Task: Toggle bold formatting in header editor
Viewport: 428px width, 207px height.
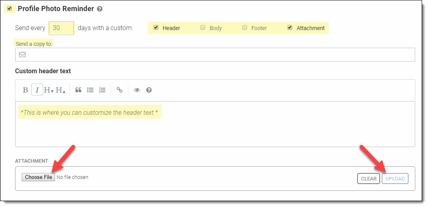Action: pos(25,90)
